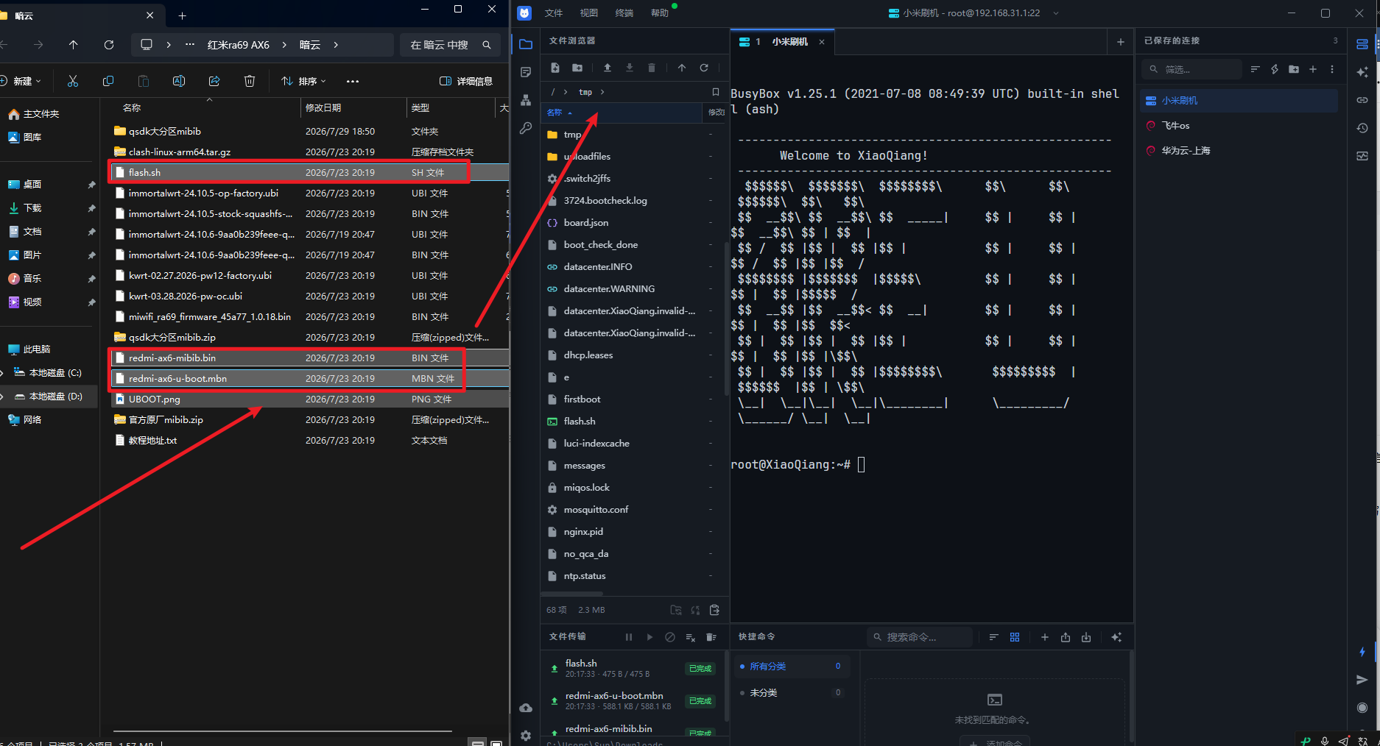Open the 排序 sort dropdown in Explorer
The image size is (1380, 746).
click(x=303, y=81)
